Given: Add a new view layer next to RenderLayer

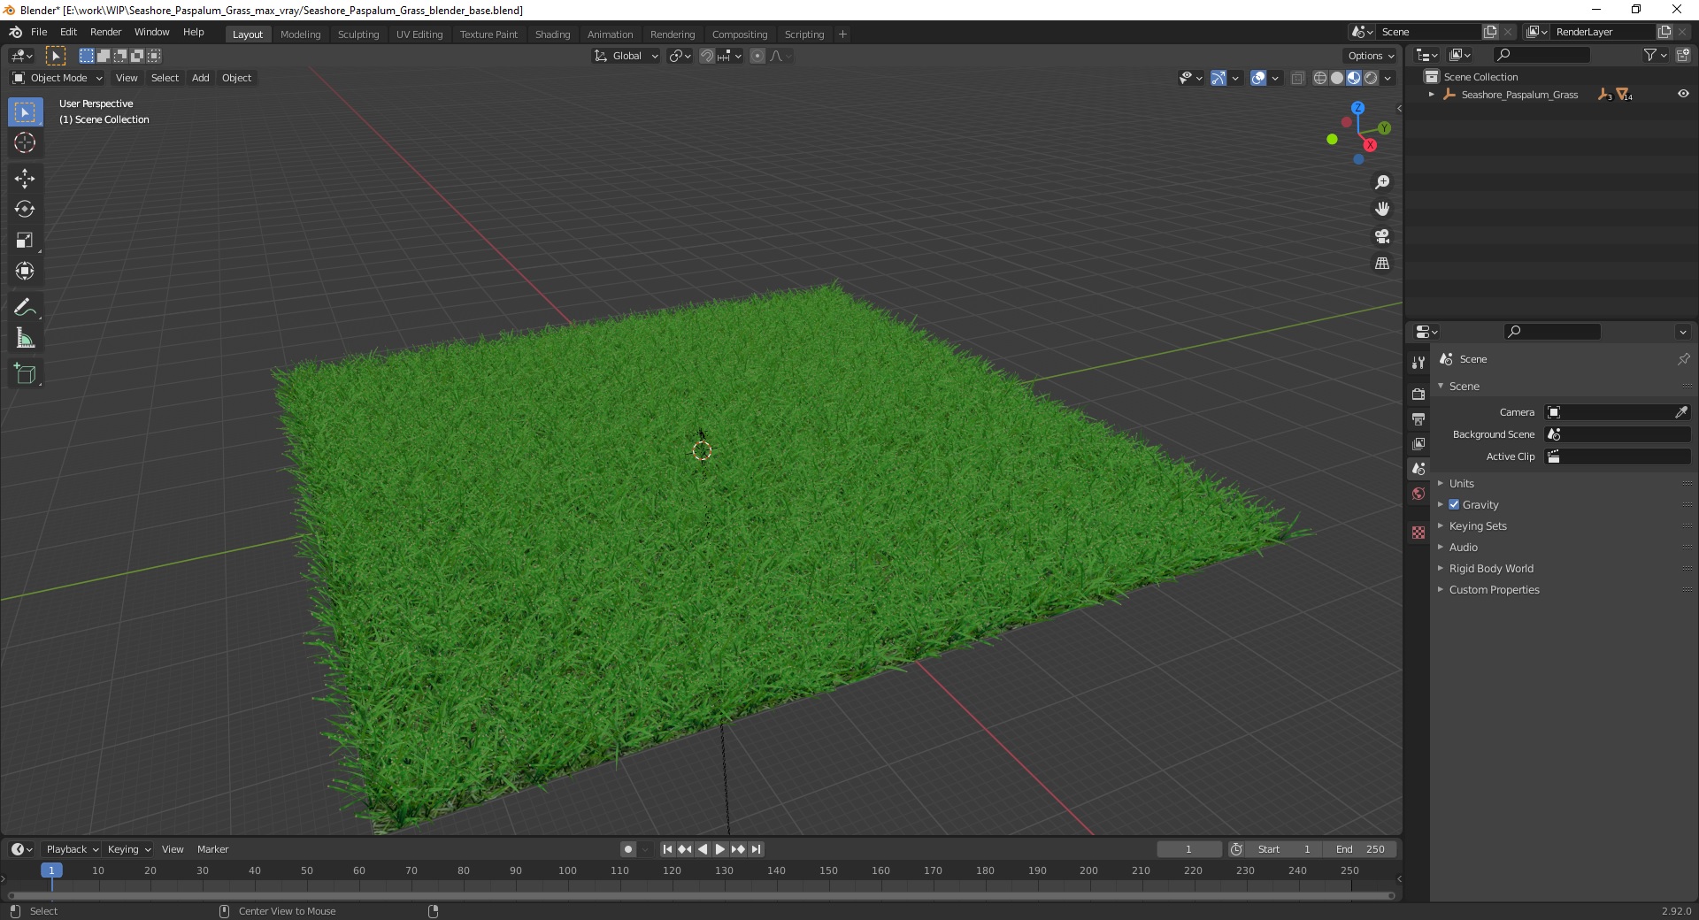Looking at the screenshot, I should coord(1664,32).
